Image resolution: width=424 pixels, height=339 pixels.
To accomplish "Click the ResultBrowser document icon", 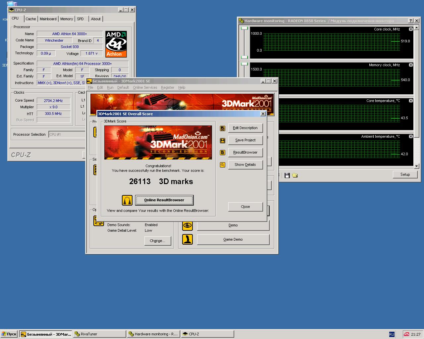I will (223, 153).
